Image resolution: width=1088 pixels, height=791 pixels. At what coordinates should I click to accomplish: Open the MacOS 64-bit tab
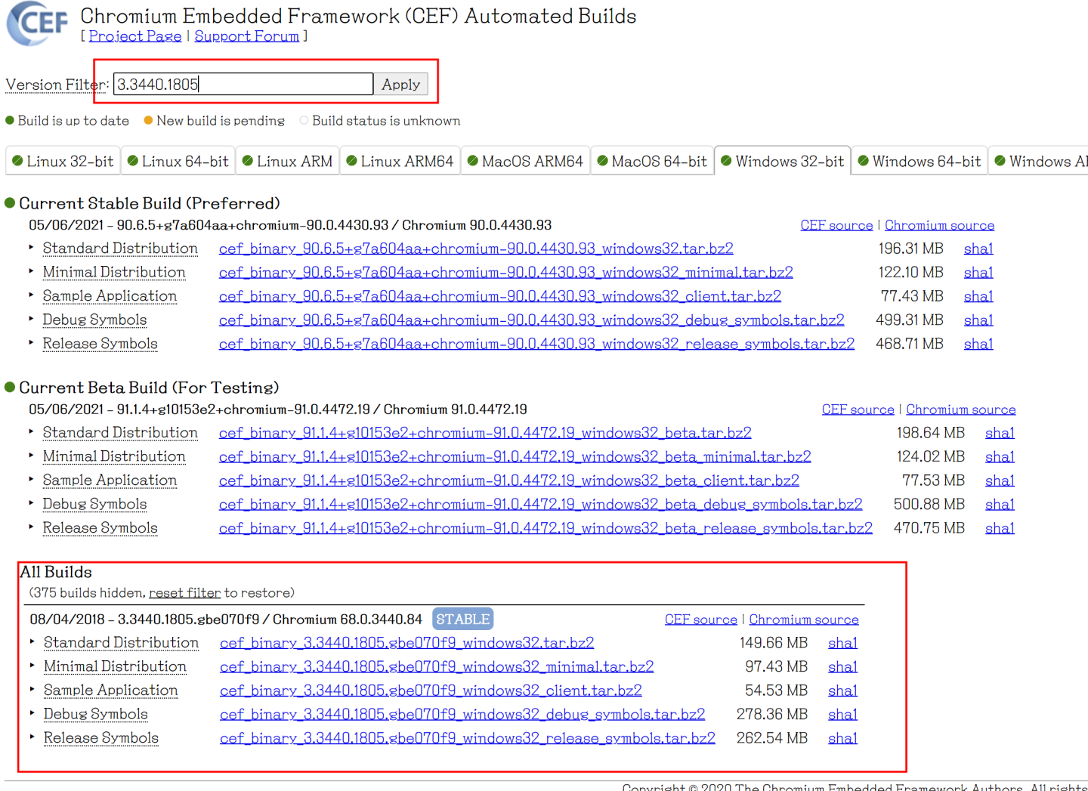pyautogui.click(x=652, y=161)
